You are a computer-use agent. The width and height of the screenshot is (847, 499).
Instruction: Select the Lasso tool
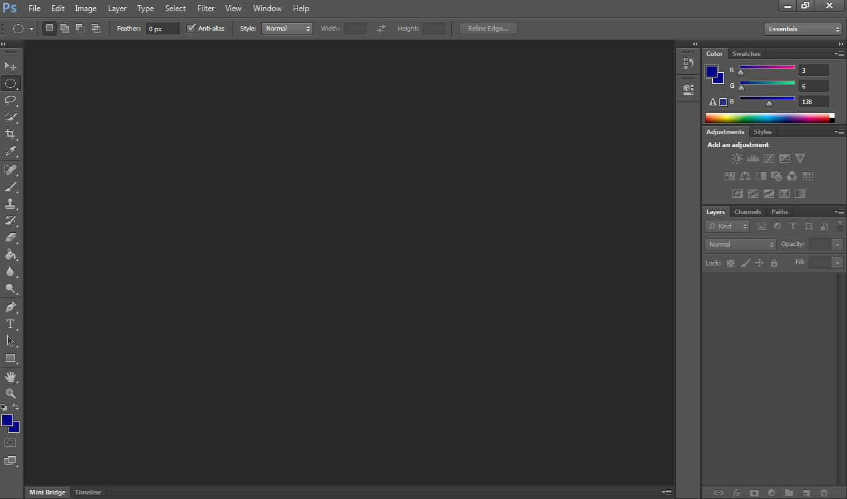(10, 100)
